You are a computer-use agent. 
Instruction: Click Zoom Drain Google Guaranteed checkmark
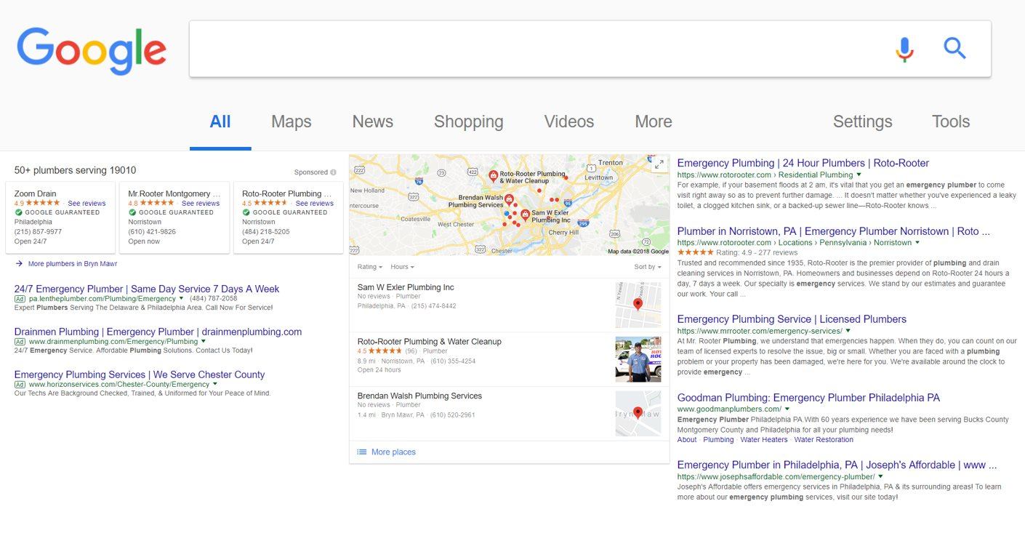point(19,212)
